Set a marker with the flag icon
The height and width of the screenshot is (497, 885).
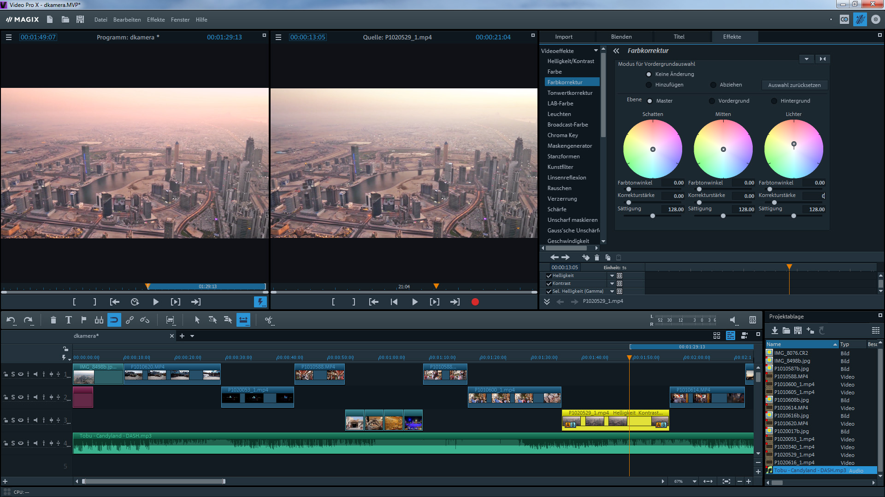[x=83, y=320]
